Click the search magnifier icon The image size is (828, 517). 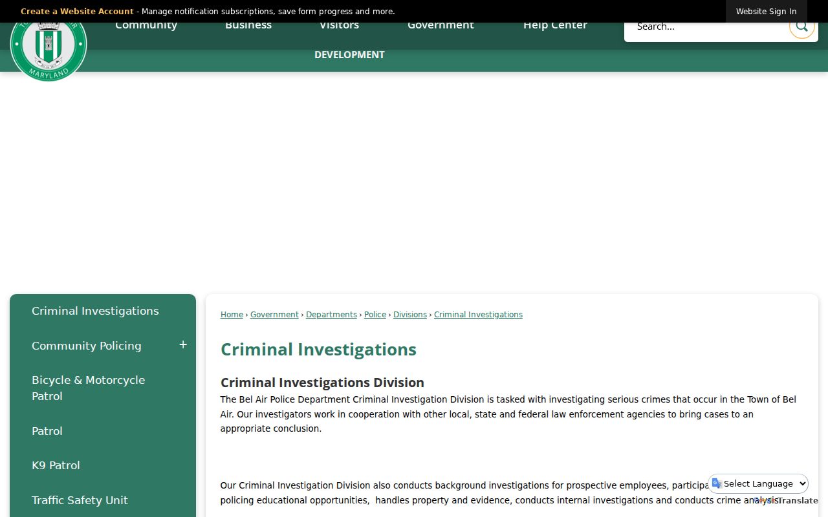pyautogui.click(x=801, y=26)
